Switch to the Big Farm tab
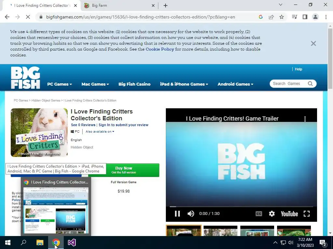Viewport: 333px width, 249px height. [119, 6]
